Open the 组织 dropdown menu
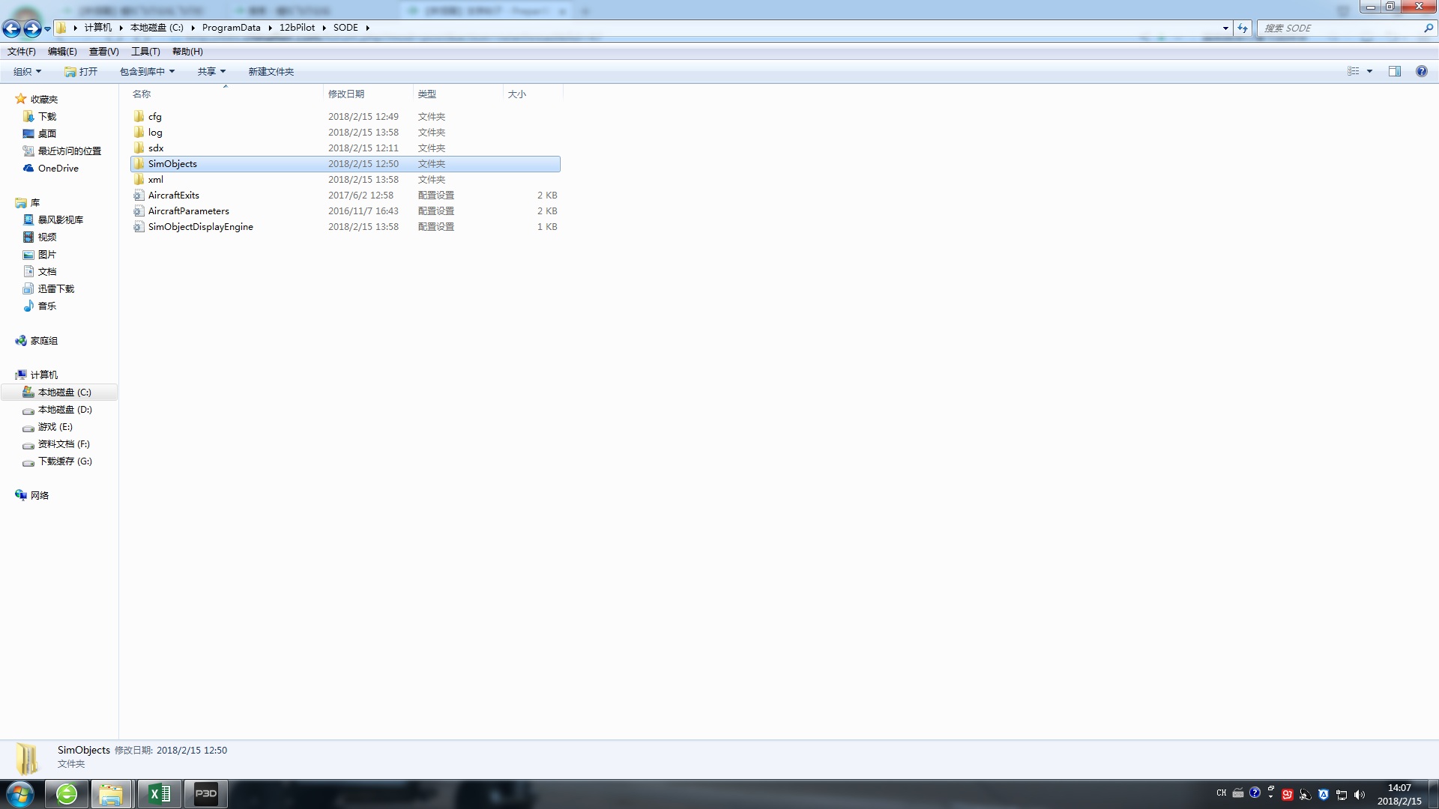The height and width of the screenshot is (809, 1439). pyautogui.click(x=27, y=72)
